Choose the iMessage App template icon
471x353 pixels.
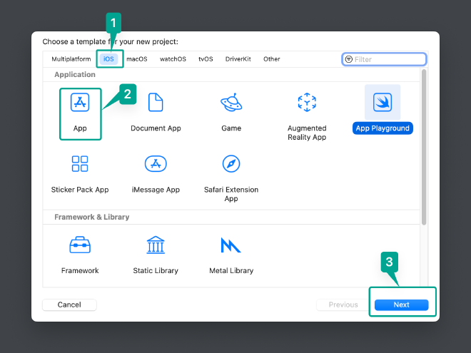(x=156, y=163)
